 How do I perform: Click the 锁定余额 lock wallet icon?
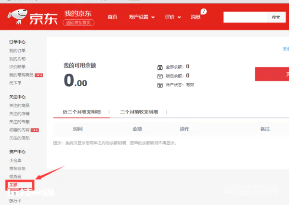[160, 76]
